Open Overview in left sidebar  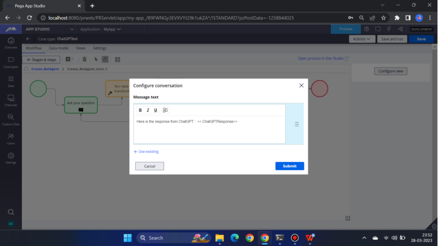pyautogui.click(x=11, y=43)
